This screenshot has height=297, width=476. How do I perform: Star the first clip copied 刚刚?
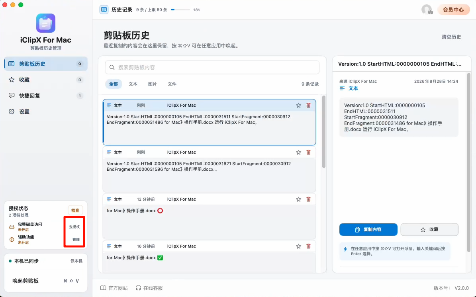pyautogui.click(x=299, y=105)
